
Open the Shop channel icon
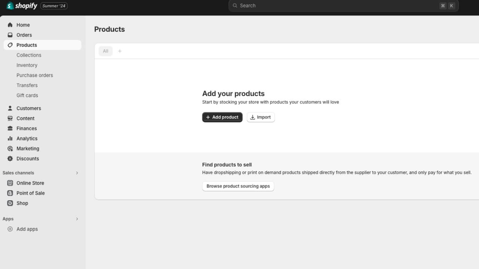pos(10,203)
